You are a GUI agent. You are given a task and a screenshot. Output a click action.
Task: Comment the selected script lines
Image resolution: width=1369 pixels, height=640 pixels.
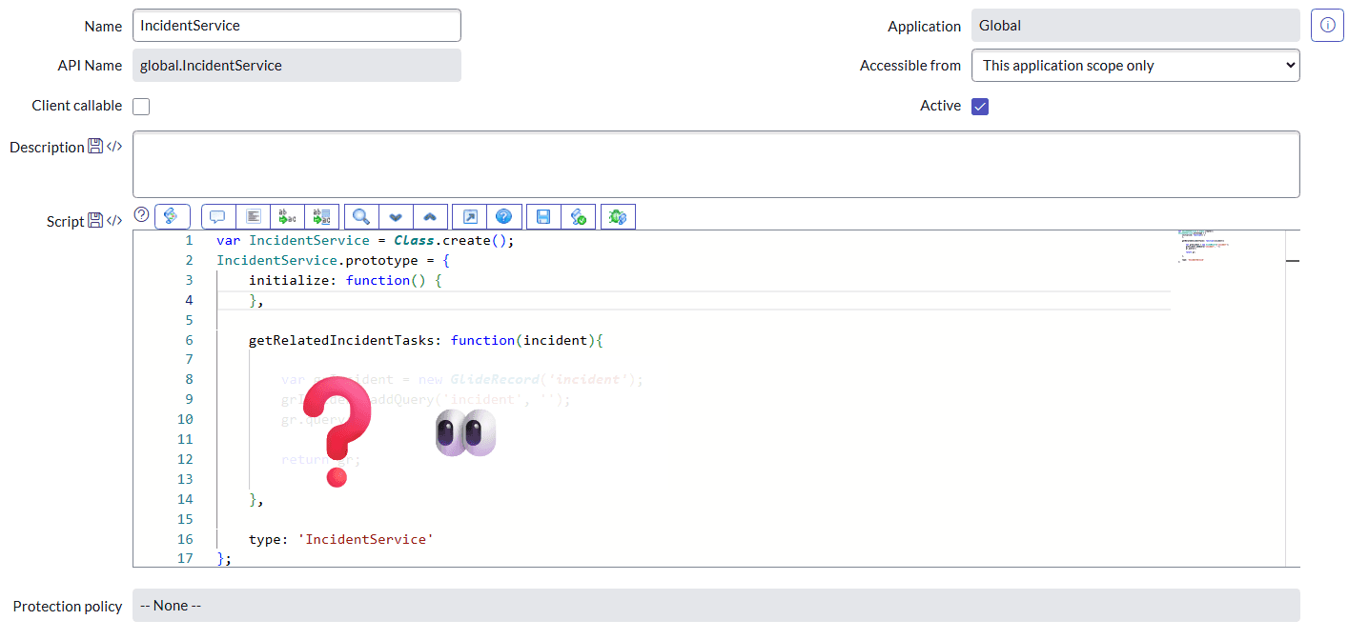click(x=217, y=216)
